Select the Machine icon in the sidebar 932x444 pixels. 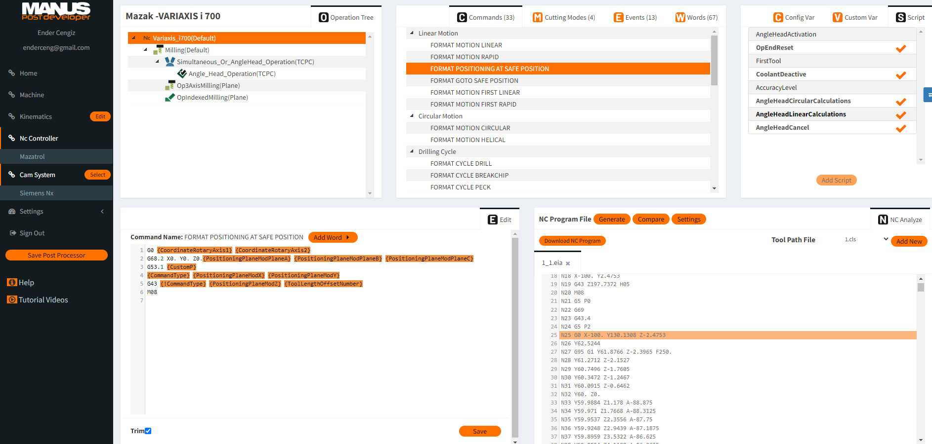tap(12, 95)
